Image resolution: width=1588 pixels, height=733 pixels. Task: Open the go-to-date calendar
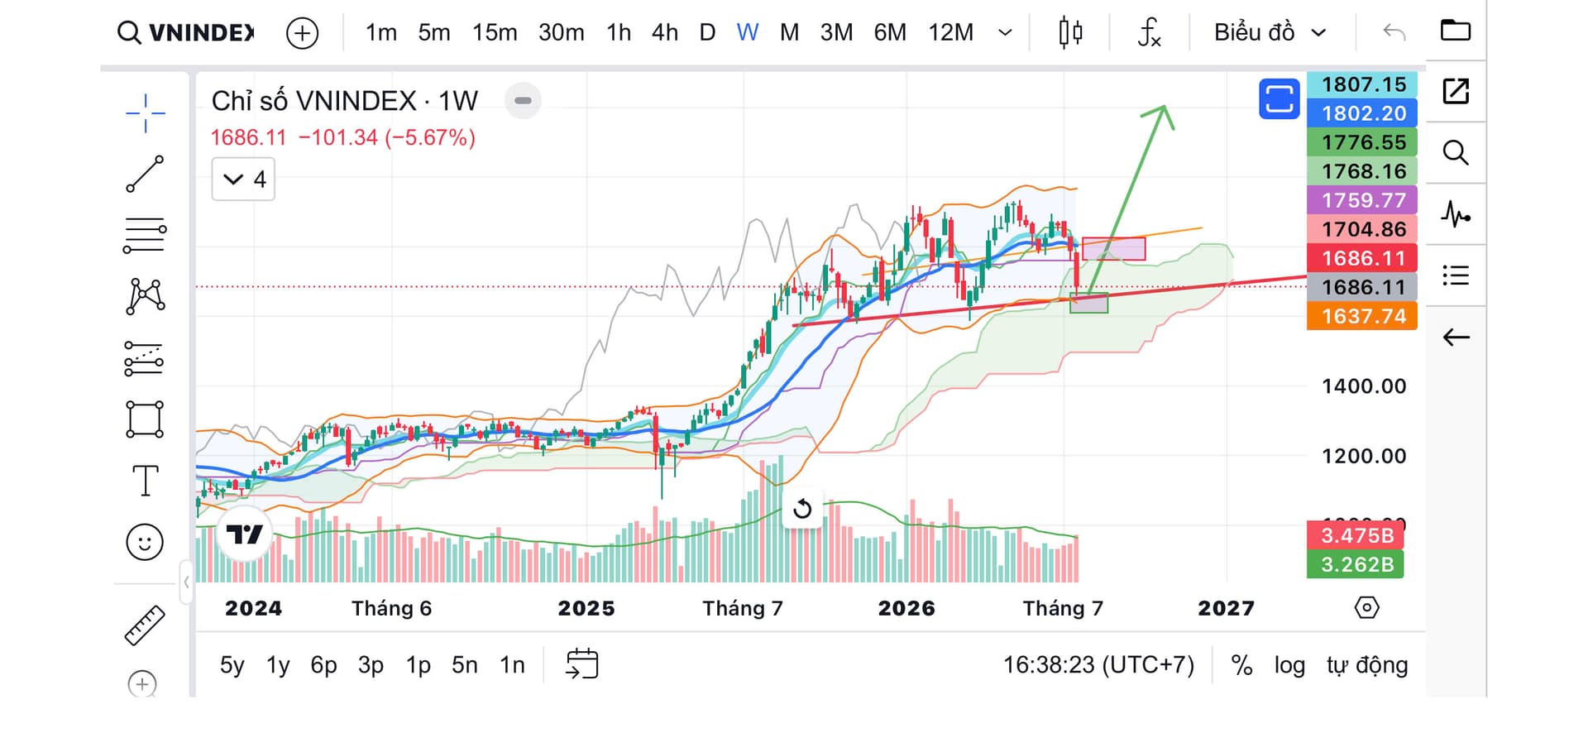(581, 664)
